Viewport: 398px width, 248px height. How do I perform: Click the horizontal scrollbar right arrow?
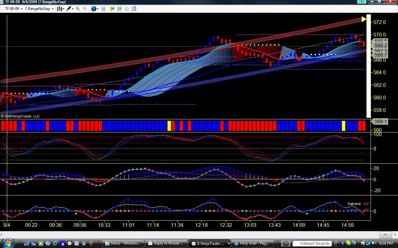click(x=395, y=235)
